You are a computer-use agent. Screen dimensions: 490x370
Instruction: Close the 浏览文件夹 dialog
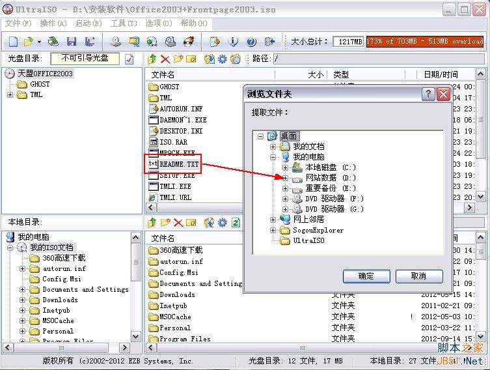[x=443, y=94]
